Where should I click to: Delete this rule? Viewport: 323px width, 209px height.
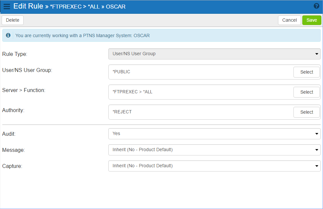[x=12, y=20]
